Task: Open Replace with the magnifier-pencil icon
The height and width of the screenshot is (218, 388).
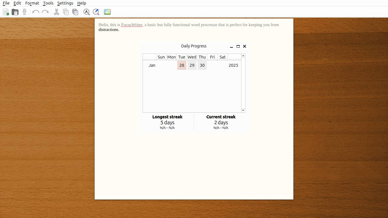Action: tap(96, 12)
